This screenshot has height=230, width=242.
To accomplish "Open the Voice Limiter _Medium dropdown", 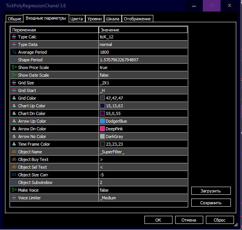I will [x=143, y=198].
